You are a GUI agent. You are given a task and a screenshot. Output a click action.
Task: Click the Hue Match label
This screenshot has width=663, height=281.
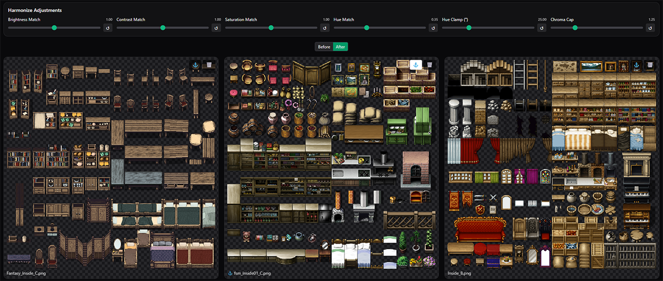[344, 19]
